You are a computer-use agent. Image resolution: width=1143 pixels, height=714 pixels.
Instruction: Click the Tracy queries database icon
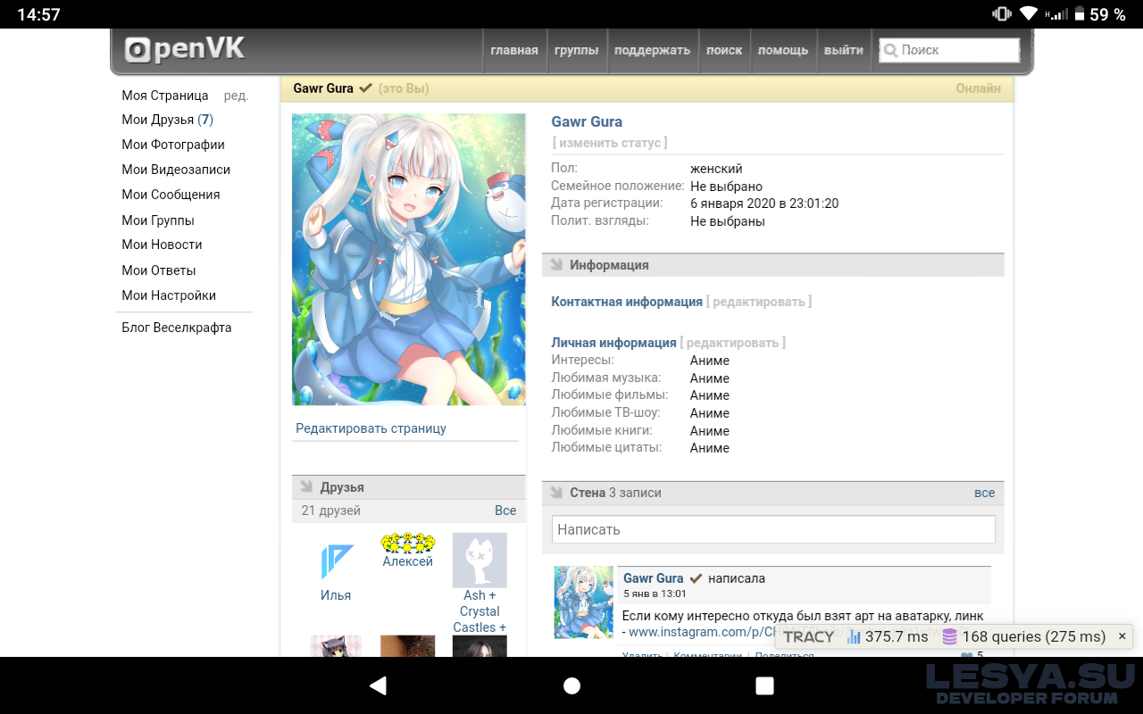tap(949, 636)
